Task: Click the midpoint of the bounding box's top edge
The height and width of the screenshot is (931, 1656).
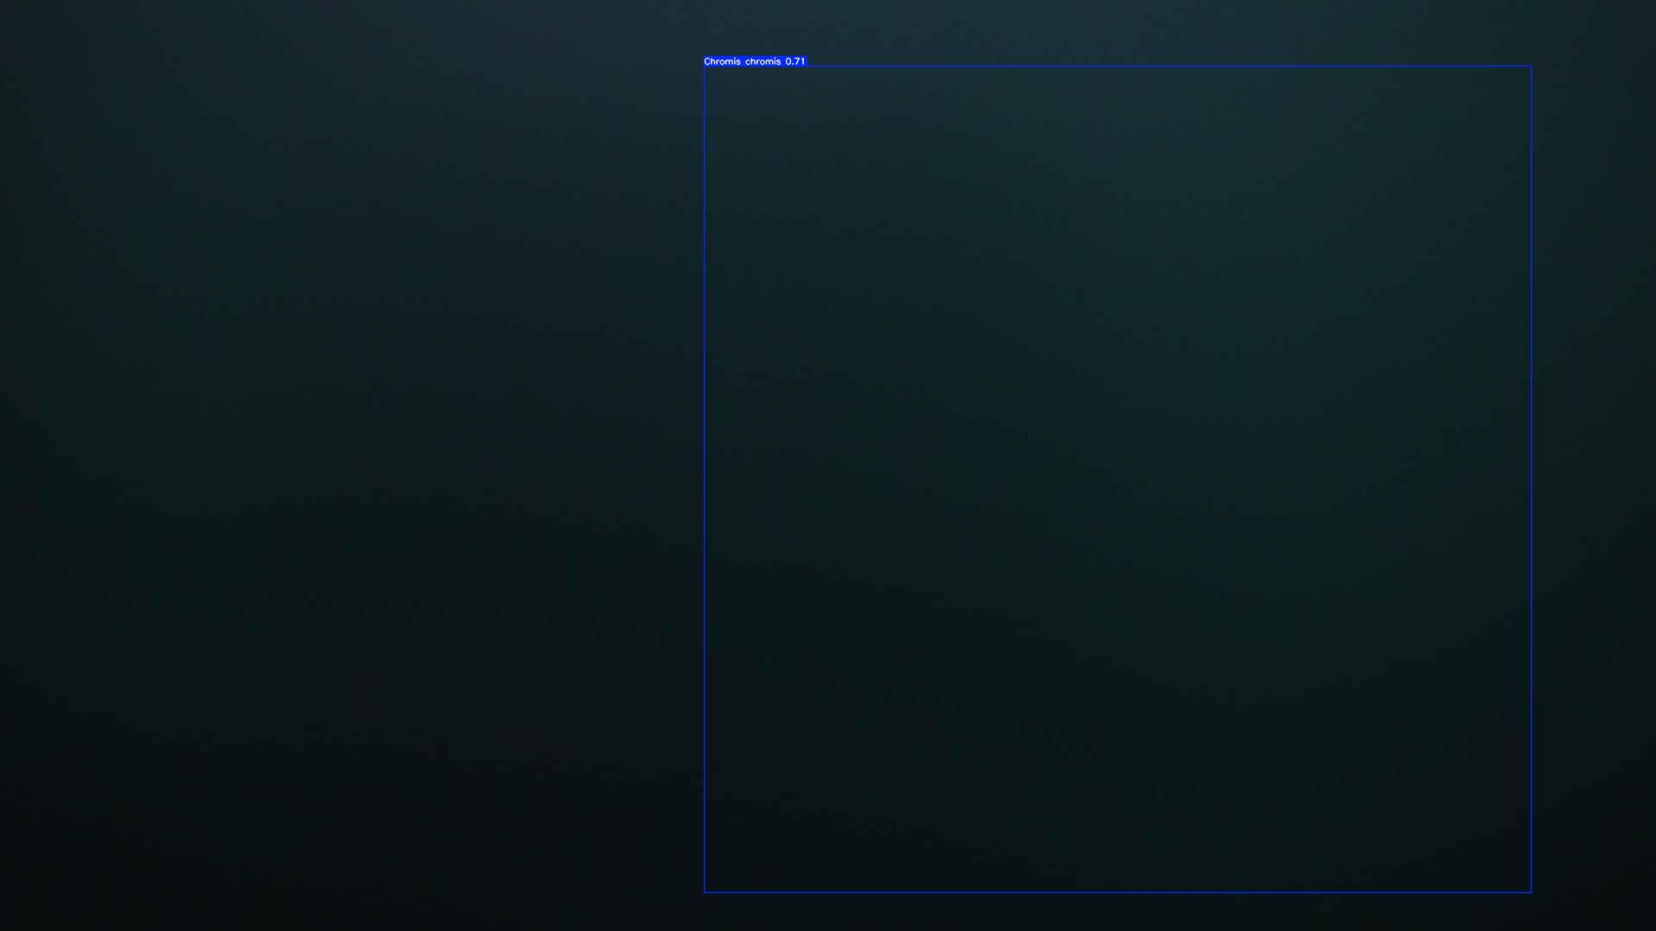Action: pos(1118,66)
